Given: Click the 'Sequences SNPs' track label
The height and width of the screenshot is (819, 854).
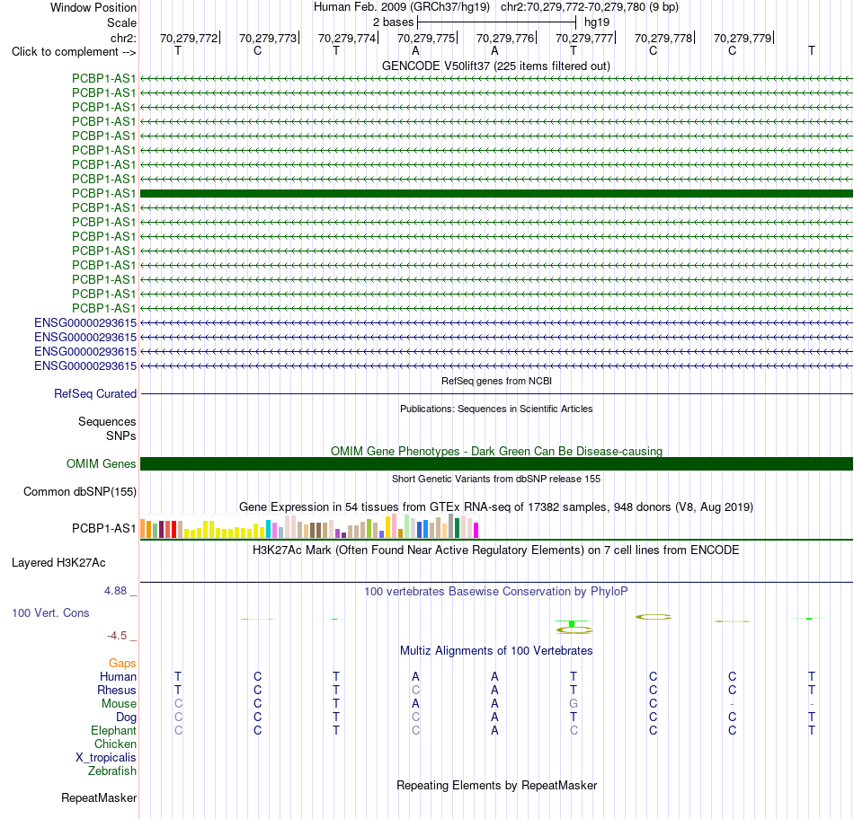Looking at the screenshot, I should [107, 429].
